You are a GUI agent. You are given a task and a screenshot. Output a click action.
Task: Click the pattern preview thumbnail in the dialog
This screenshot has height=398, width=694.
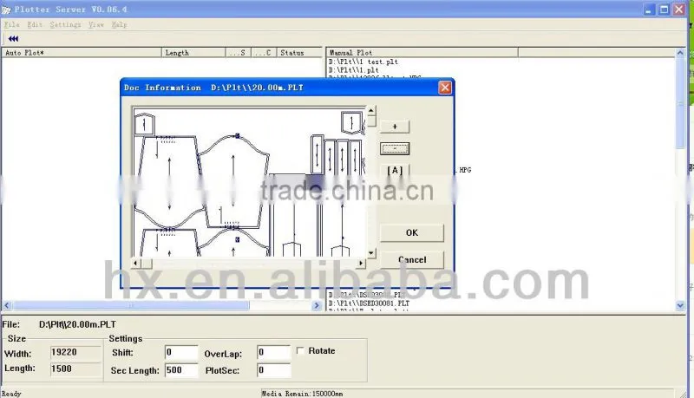(x=249, y=182)
